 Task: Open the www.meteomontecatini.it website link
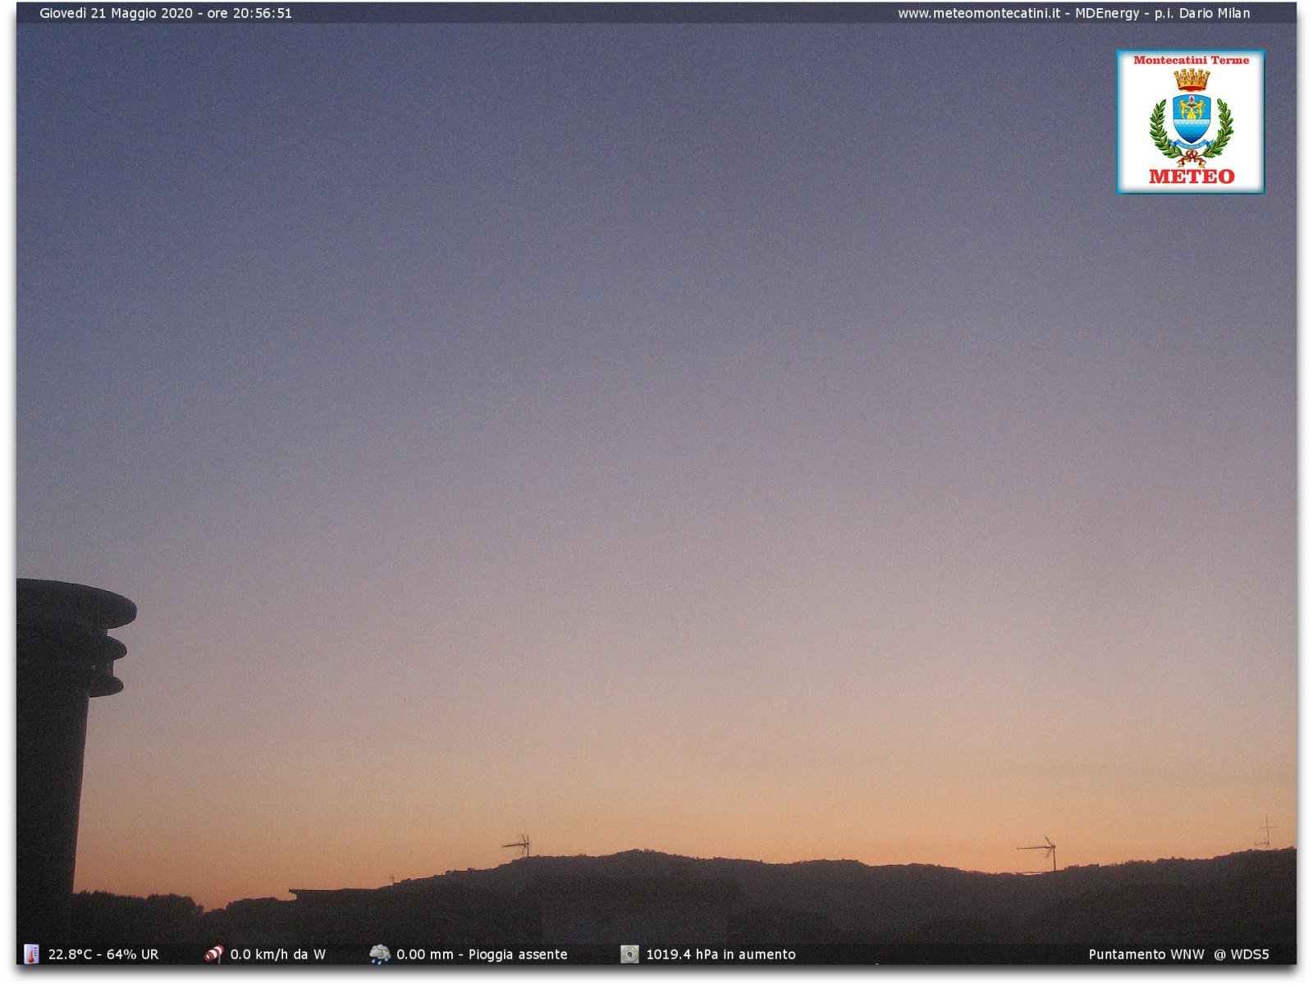pyautogui.click(x=978, y=13)
